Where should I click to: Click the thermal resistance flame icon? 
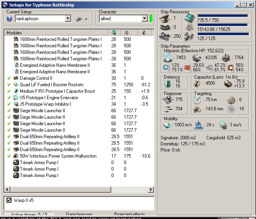[x=187, y=68]
